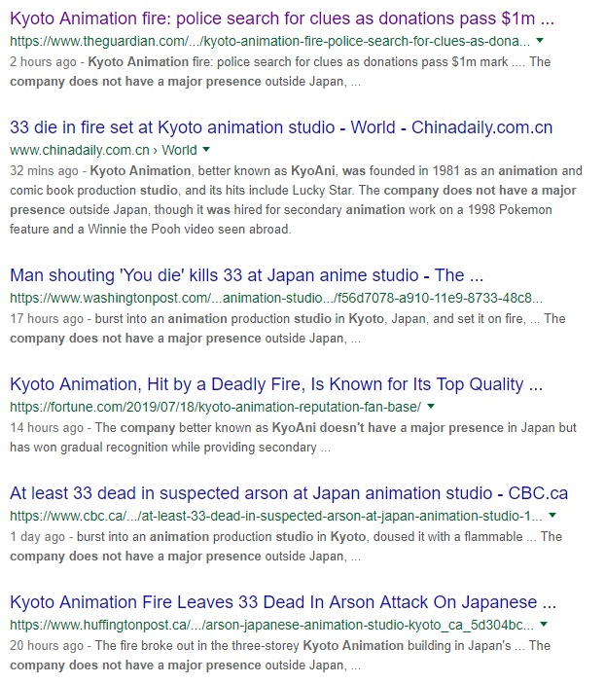The height and width of the screenshot is (684, 605).
Task: Expand arrow next to chinadaily.com.cn World
Action: click(206, 150)
